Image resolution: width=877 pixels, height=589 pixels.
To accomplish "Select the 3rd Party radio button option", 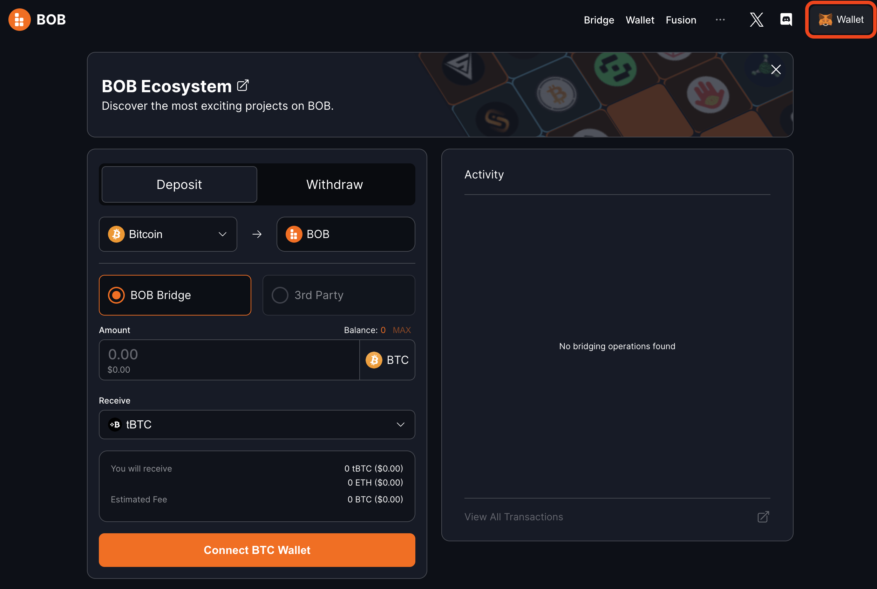I will coord(280,294).
